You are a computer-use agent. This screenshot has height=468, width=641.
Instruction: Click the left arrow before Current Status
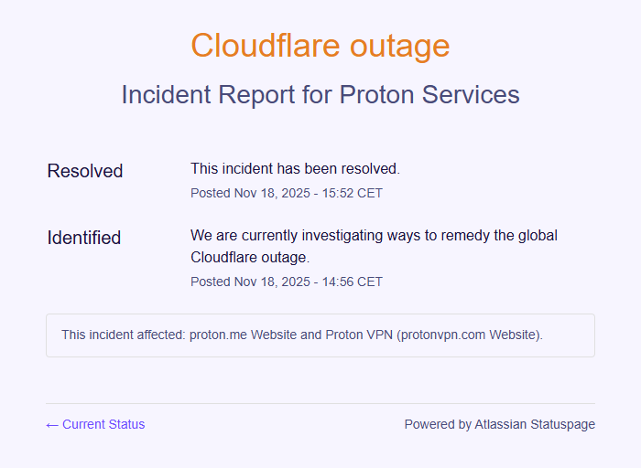coord(52,424)
